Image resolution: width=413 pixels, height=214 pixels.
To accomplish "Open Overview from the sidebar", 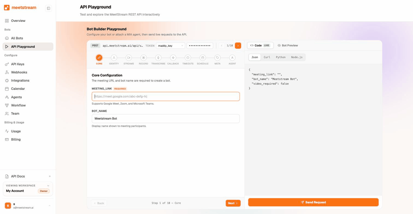I will (18, 21).
